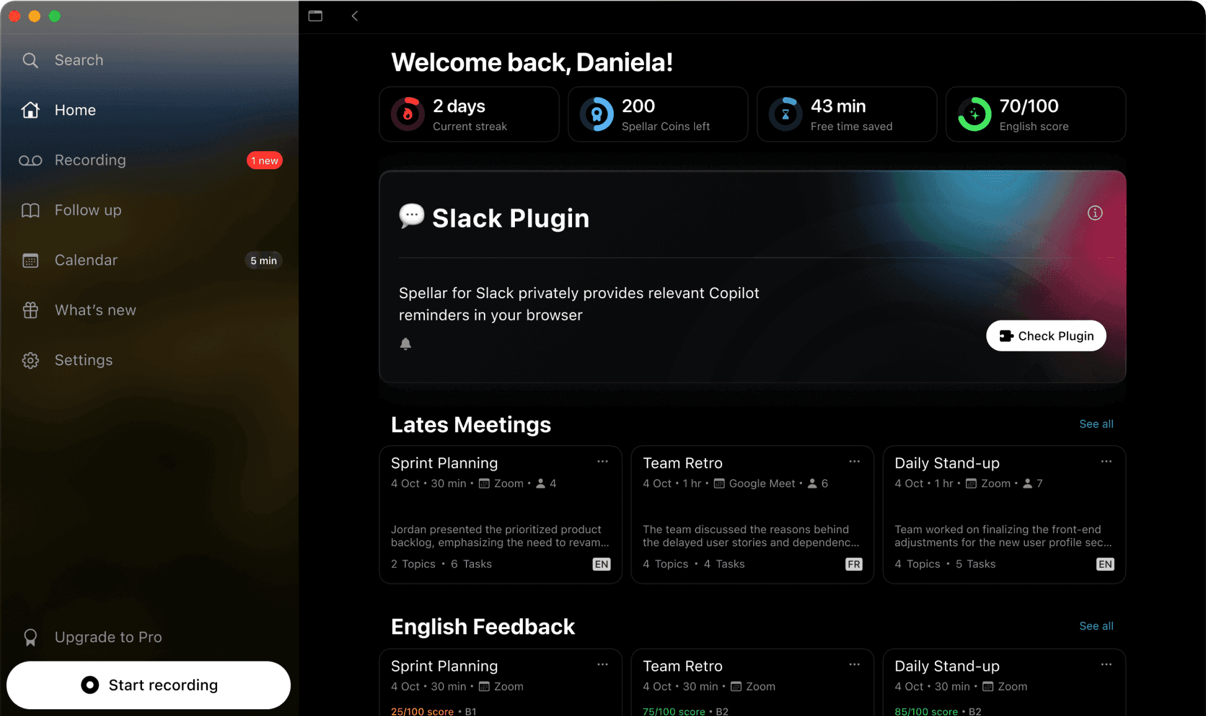Open Recording in the sidebar
This screenshot has height=716, width=1206.
90,160
